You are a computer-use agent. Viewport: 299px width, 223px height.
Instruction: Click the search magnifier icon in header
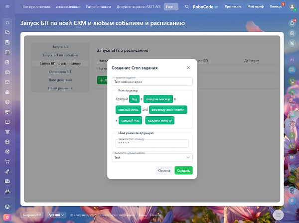click(187, 7)
